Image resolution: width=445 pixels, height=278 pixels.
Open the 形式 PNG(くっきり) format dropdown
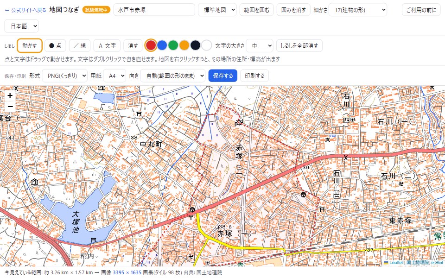point(65,76)
